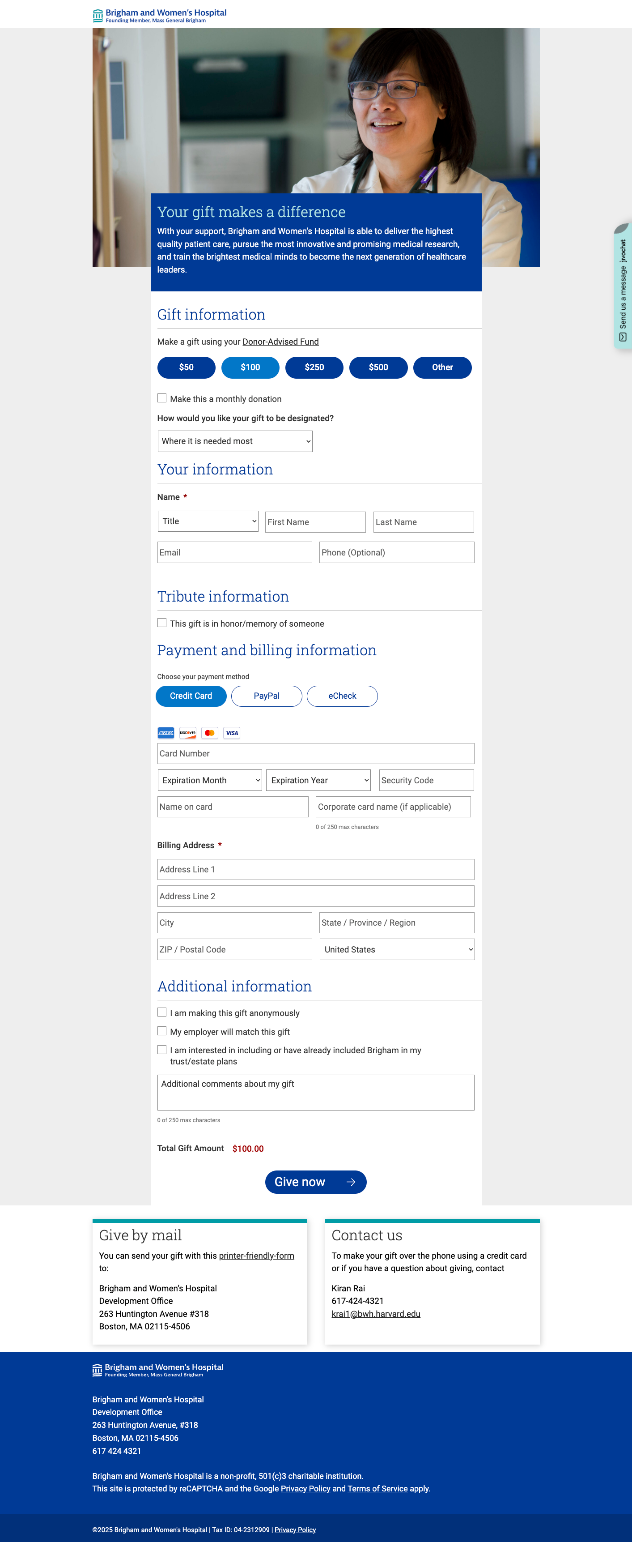Click the Phone (Optional) field
The width and height of the screenshot is (632, 1542).
pyautogui.click(x=397, y=552)
